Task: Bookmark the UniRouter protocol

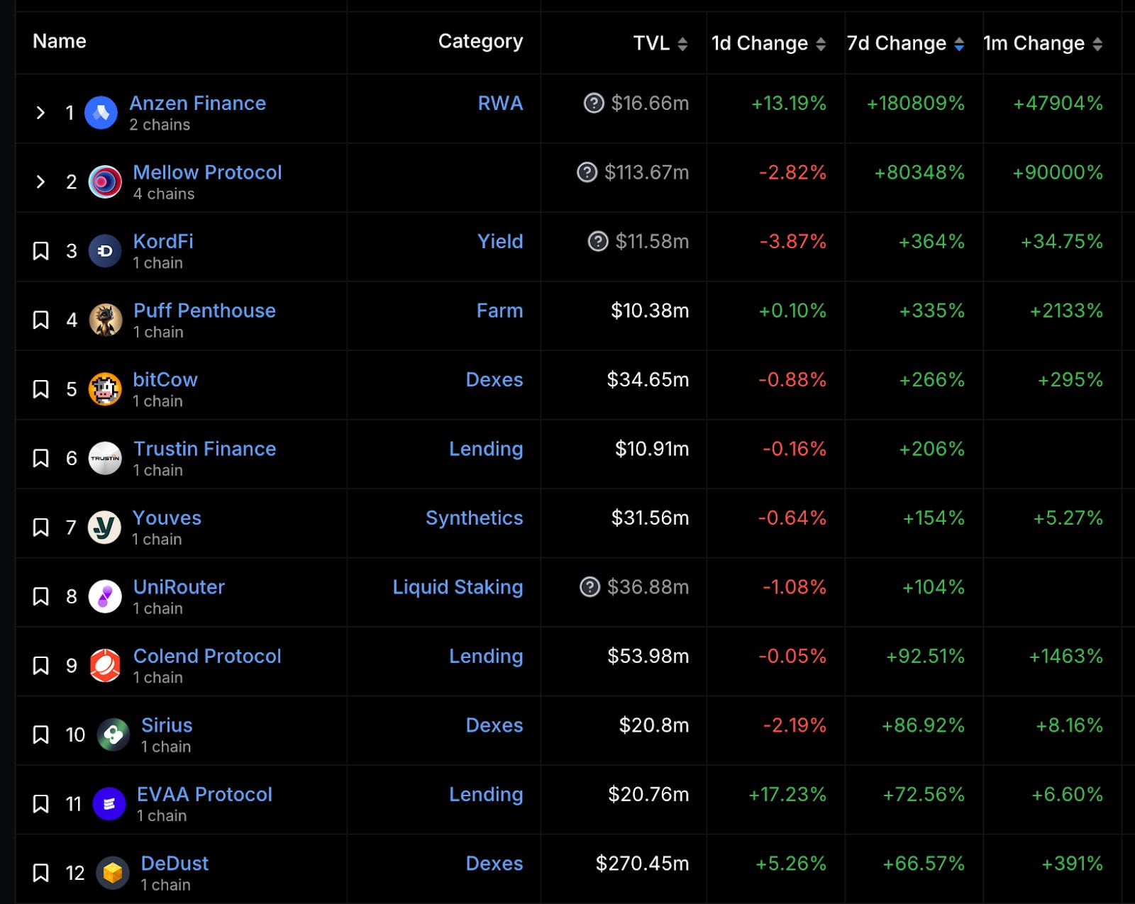Action: click(x=41, y=596)
